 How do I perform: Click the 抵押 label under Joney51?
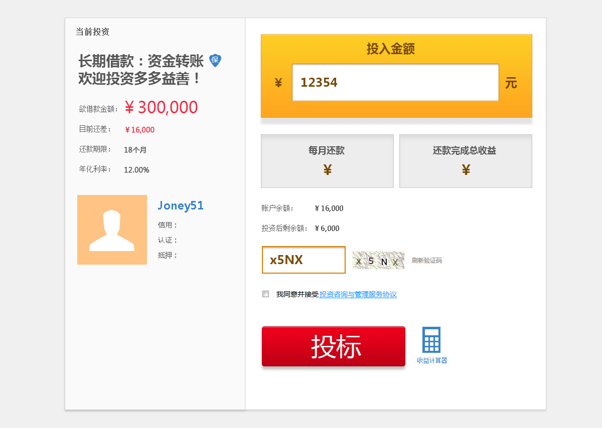pyautogui.click(x=168, y=255)
